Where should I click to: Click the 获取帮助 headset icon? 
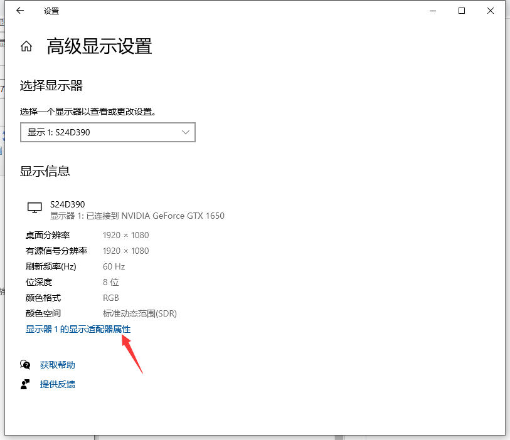pyautogui.click(x=26, y=364)
